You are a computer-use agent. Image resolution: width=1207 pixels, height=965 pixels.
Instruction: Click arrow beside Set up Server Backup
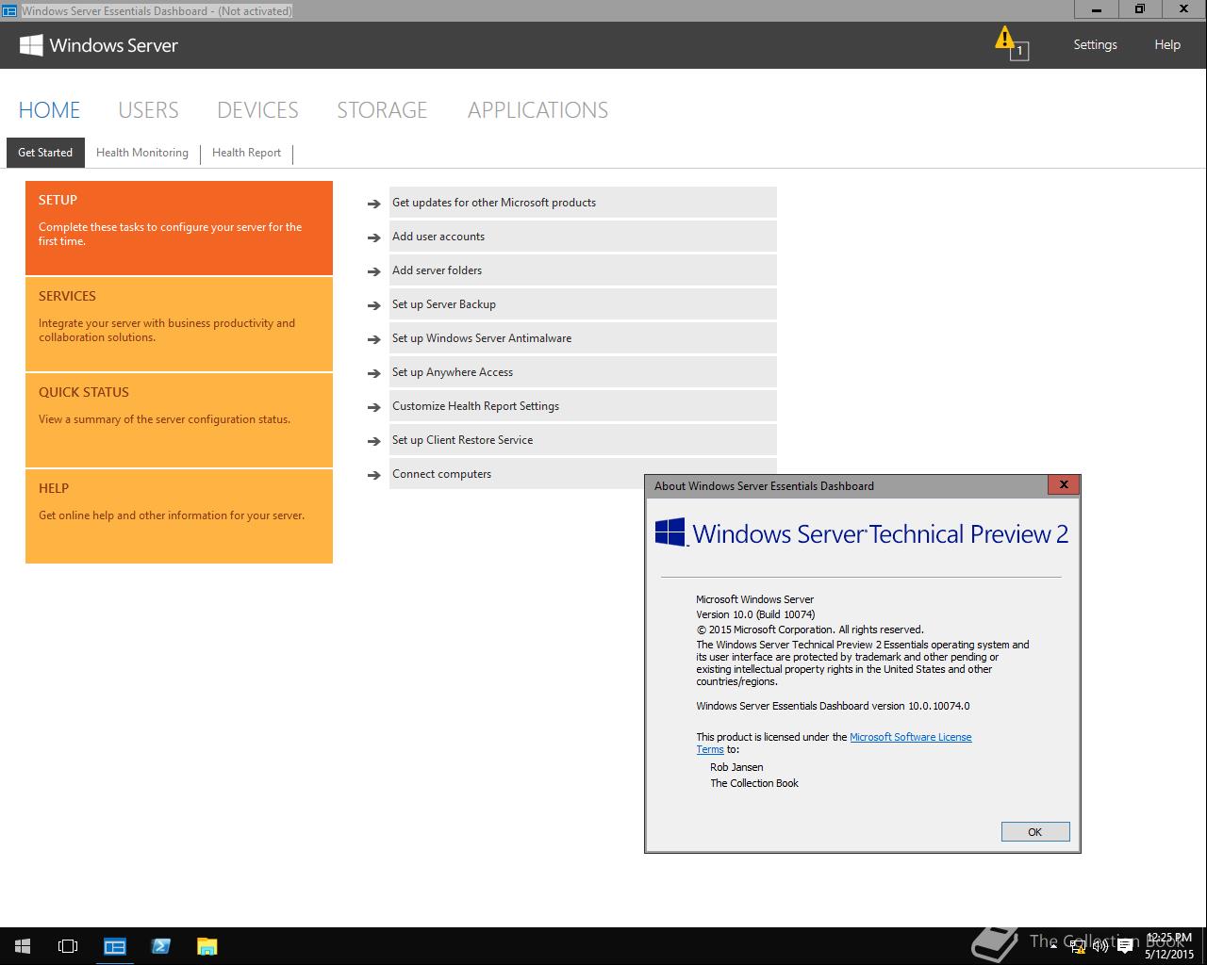coord(374,305)
